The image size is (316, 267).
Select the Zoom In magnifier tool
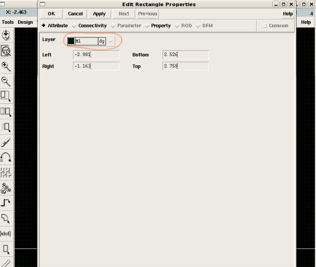pyautogui.click(x=6, y=66)
